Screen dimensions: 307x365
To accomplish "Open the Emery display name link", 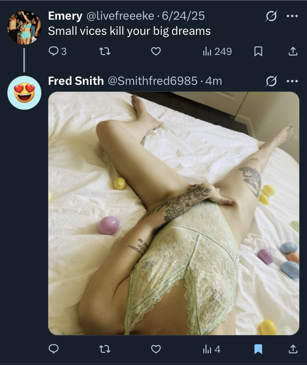I will point(65,16).
